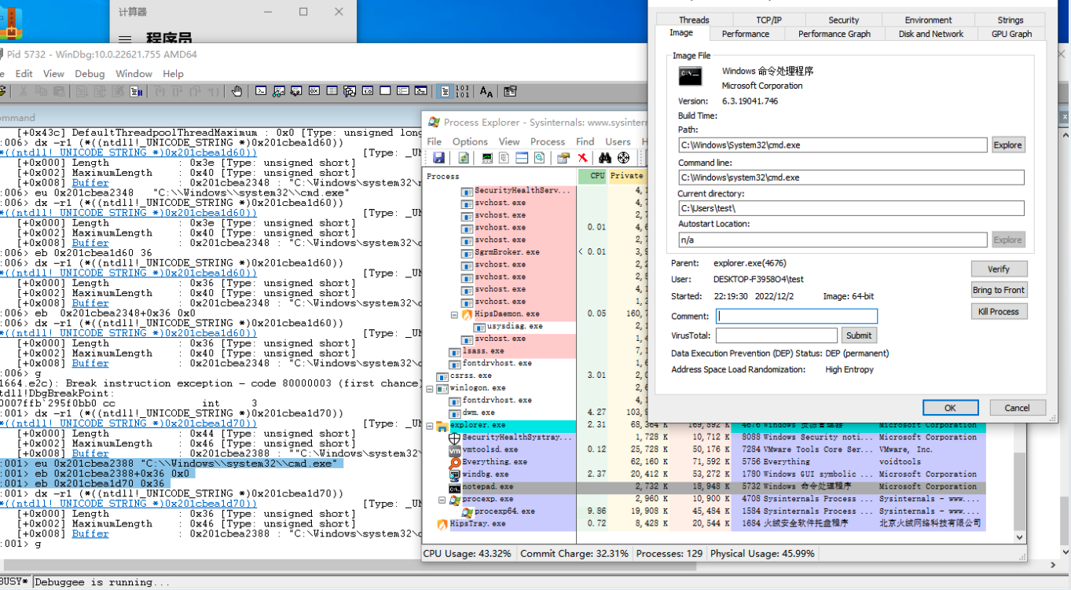Screen dimensions: 1071x590
Task: Open the Call Stack icon in WinDbg toolbar
Action: [349, 91]
